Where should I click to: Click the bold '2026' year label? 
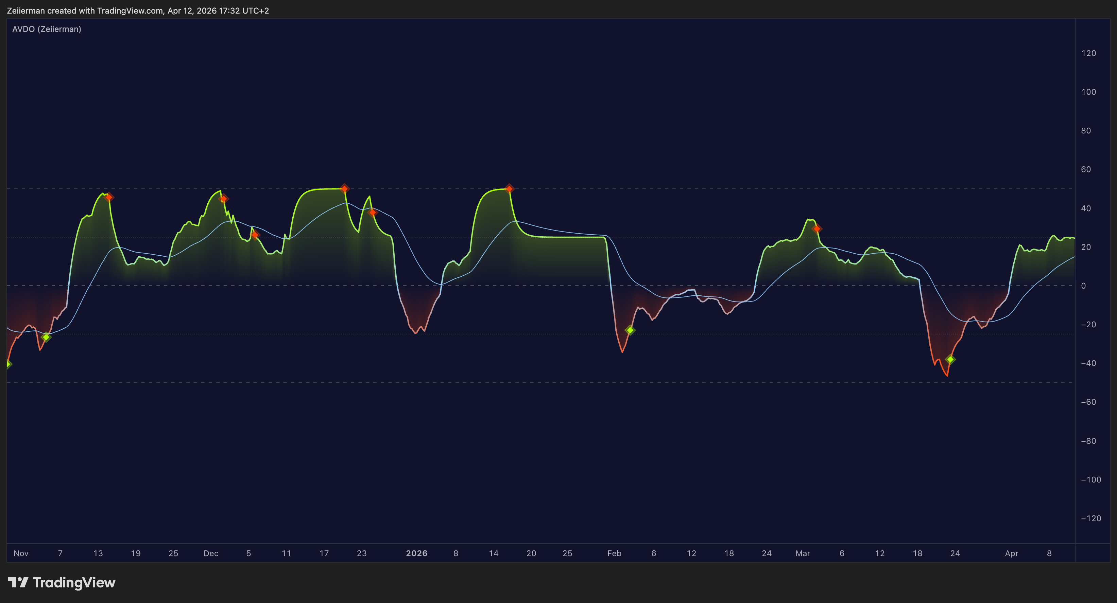pyautogui.click(x=417, y=553)
